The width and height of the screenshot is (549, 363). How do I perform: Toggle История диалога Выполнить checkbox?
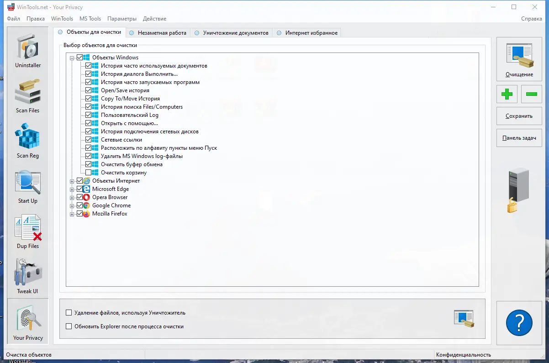pos(89,74)
